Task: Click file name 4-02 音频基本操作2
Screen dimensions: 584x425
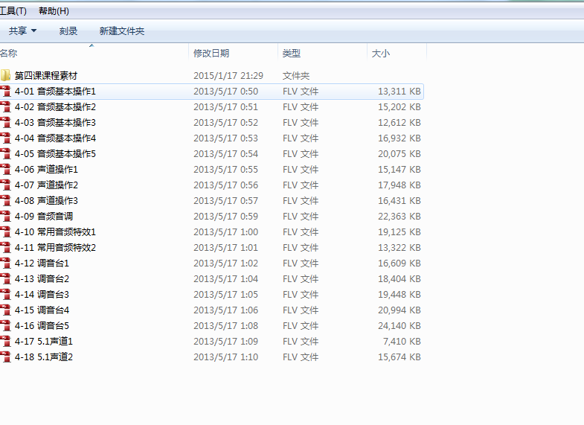Action: tap(55, 107)
